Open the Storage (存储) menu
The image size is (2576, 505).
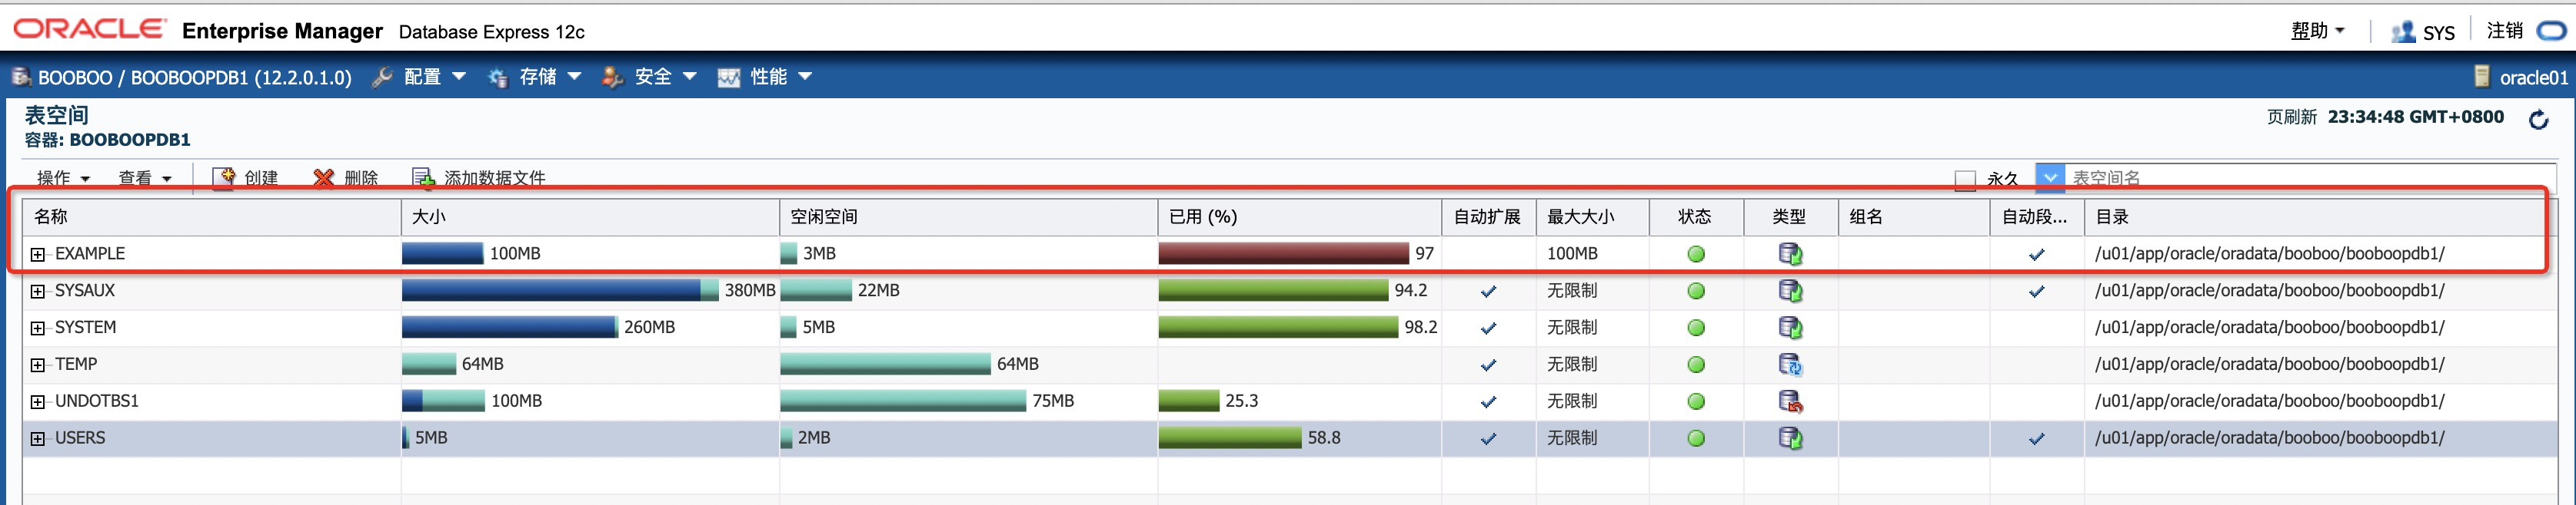pos(537,77)
